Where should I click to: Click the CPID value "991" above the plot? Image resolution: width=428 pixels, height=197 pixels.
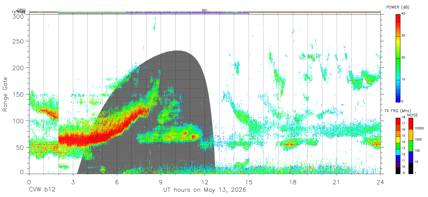point(205,10)
